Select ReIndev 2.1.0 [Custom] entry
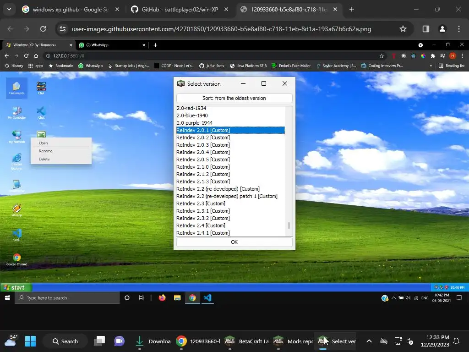This screenshot has width=469, height=352. pyautogui.click(x=230, y=167)
